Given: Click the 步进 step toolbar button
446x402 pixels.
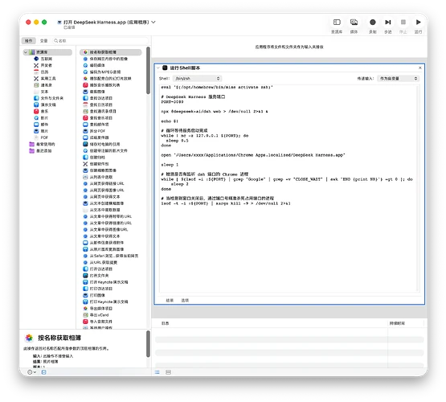Looking at the screenshot, I should [x=388, y=23].
